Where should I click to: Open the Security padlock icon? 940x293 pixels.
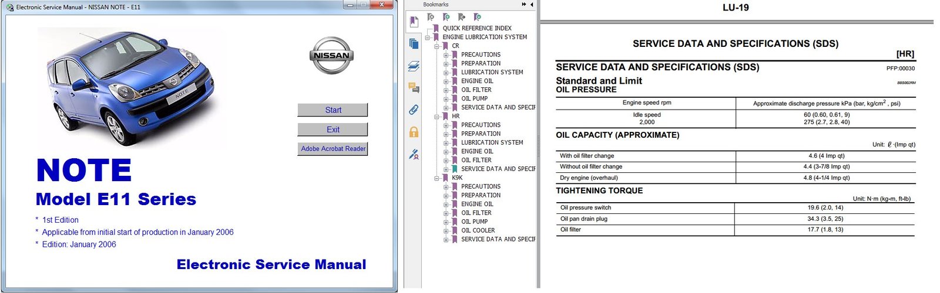click(414, 132)
